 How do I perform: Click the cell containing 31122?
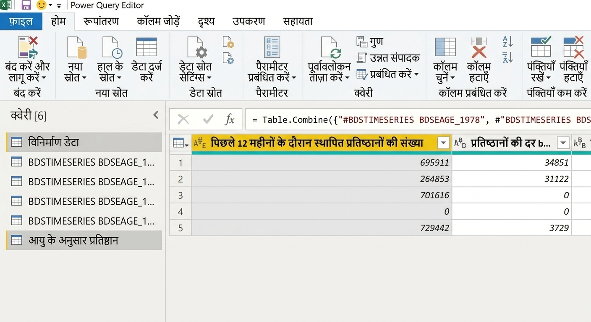[512, 179]
